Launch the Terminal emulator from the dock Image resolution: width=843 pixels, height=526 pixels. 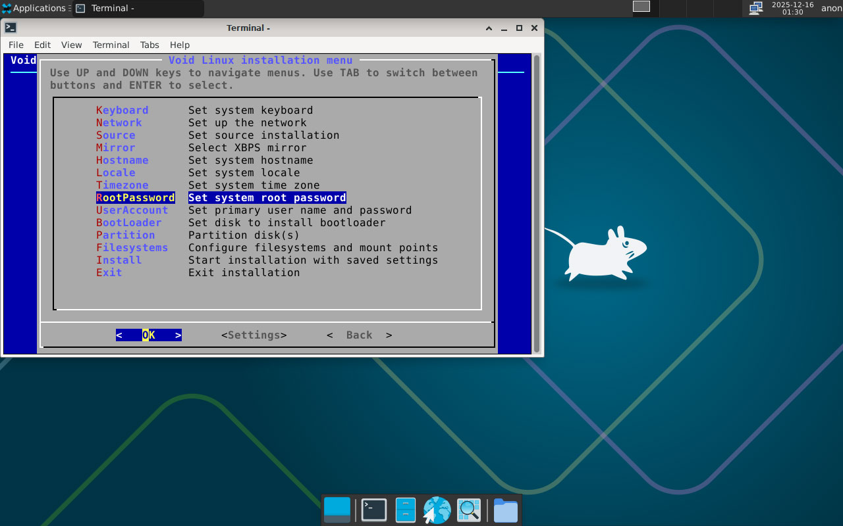(374, 510)
